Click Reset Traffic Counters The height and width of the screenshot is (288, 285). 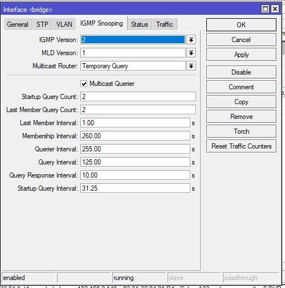tap(241, 146)
